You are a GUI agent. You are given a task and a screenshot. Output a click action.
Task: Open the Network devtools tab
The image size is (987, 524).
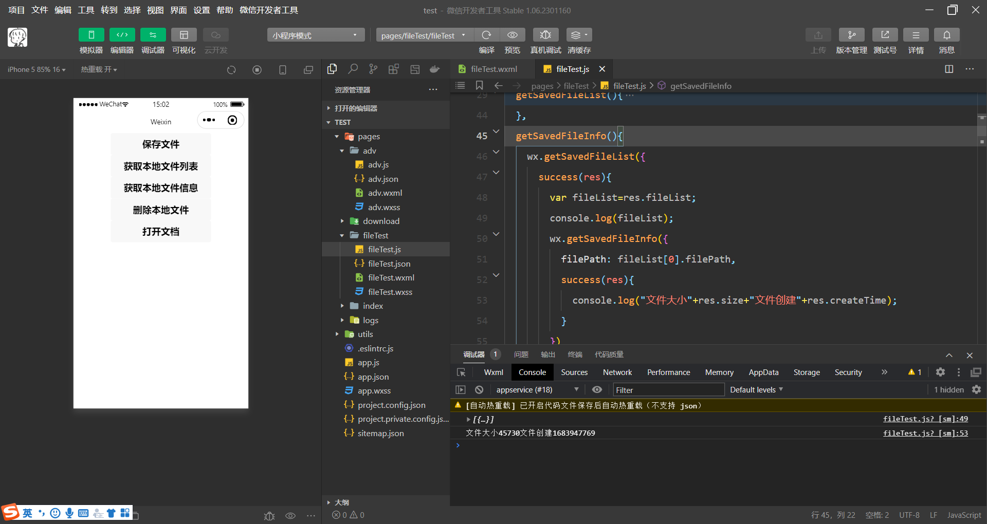click(x=617, y=372)
